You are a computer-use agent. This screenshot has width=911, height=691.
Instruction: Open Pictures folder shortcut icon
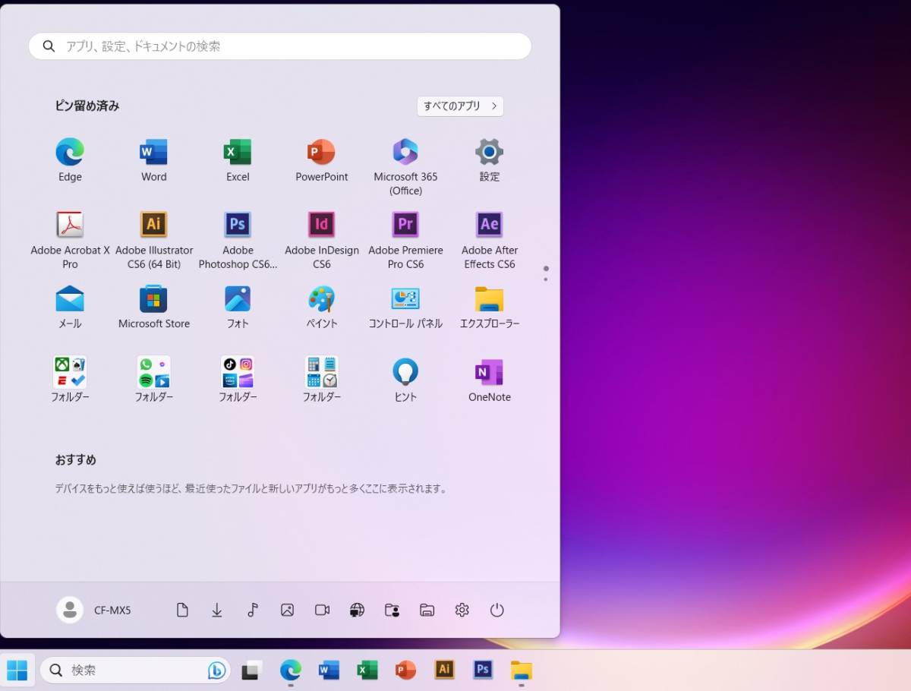(x=287, y=610)
